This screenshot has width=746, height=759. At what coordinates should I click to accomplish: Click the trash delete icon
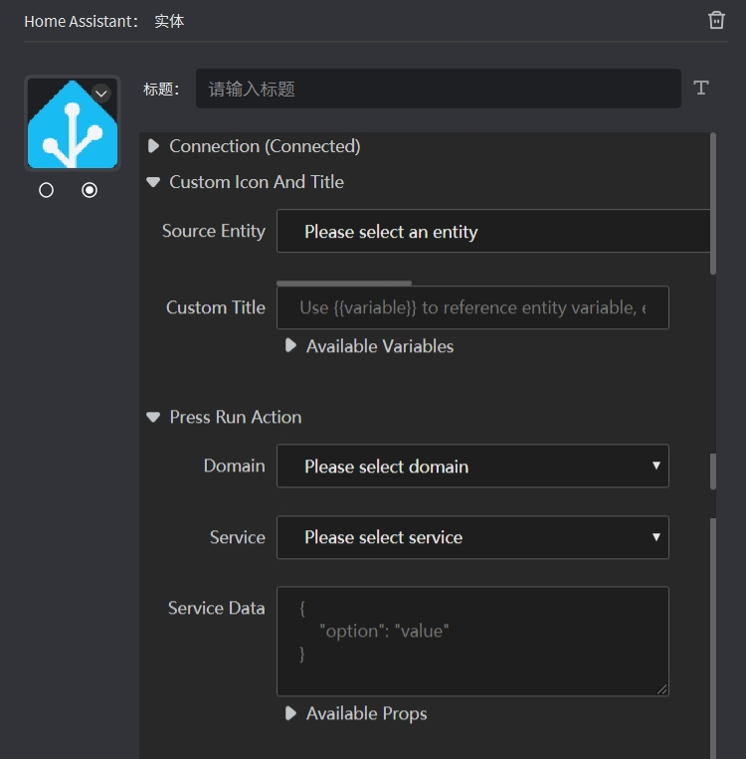click(x=716, y=20)
